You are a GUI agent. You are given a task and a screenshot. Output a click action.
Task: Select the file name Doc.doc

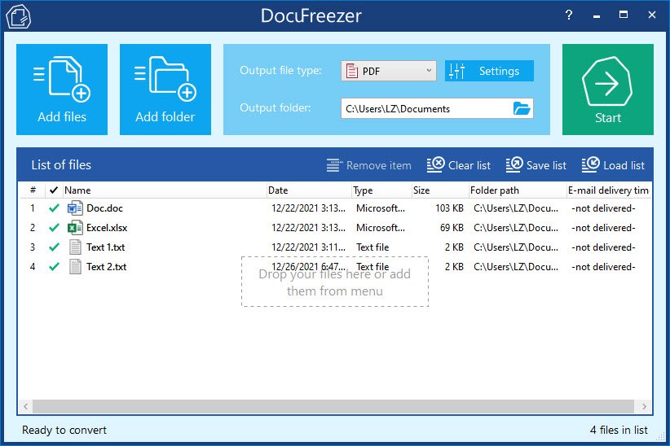(104, 208)
